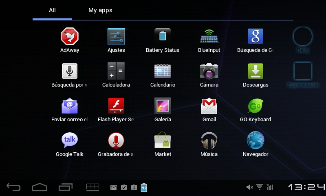This screenshot has width=326, height=196.
Task: Tap the grid menu button in system bar
Action: [x=93, y=187]
